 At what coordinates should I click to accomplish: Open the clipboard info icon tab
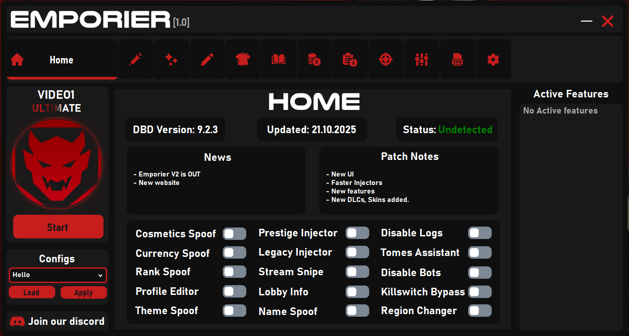tap(350, 59)
